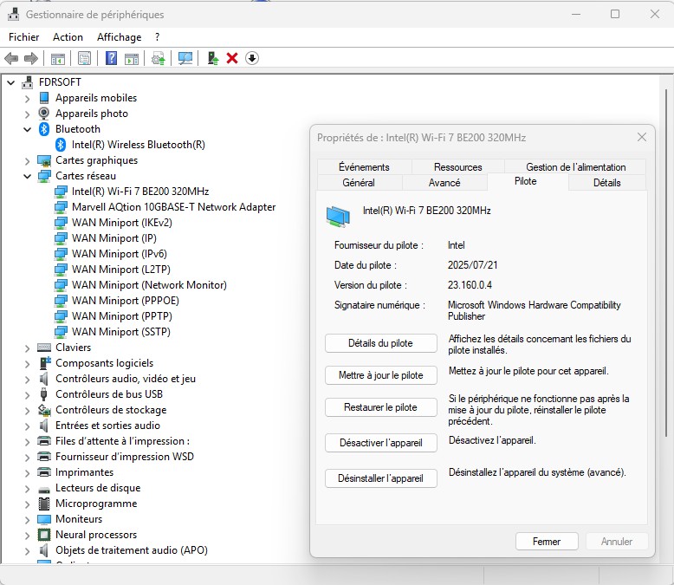The height and width of the screenshot is (585, 674).
Task: Expand the Cartes graphiques category
Action: pos(27,160)
